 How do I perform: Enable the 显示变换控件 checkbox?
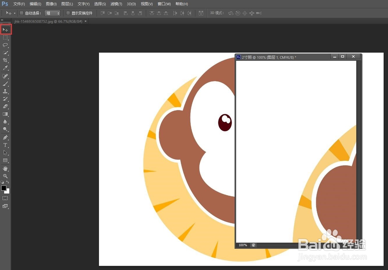click(x=68, y=13)
